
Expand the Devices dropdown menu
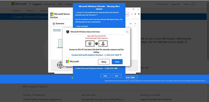coord(31,11)
